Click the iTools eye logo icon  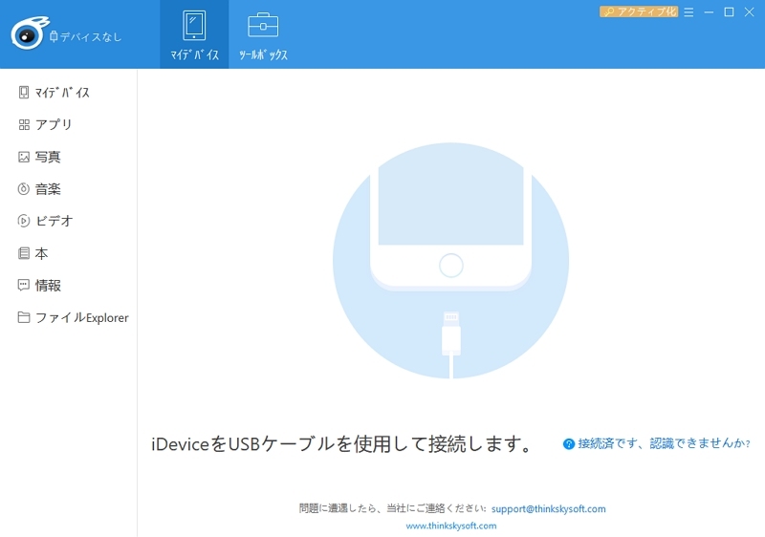click(26, 34)
